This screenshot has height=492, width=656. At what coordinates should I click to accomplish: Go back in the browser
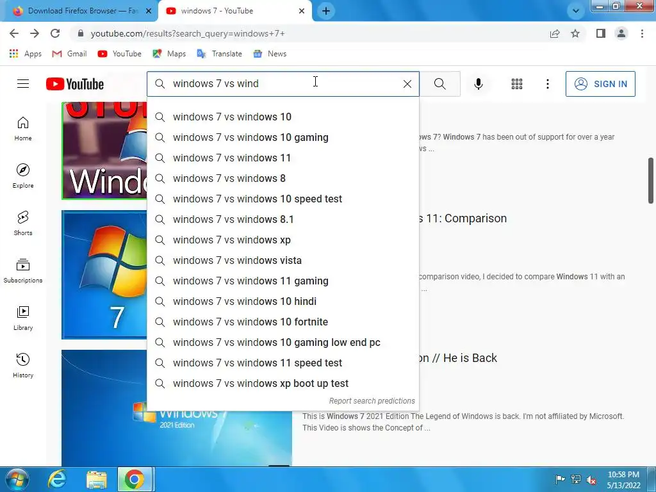14,33
